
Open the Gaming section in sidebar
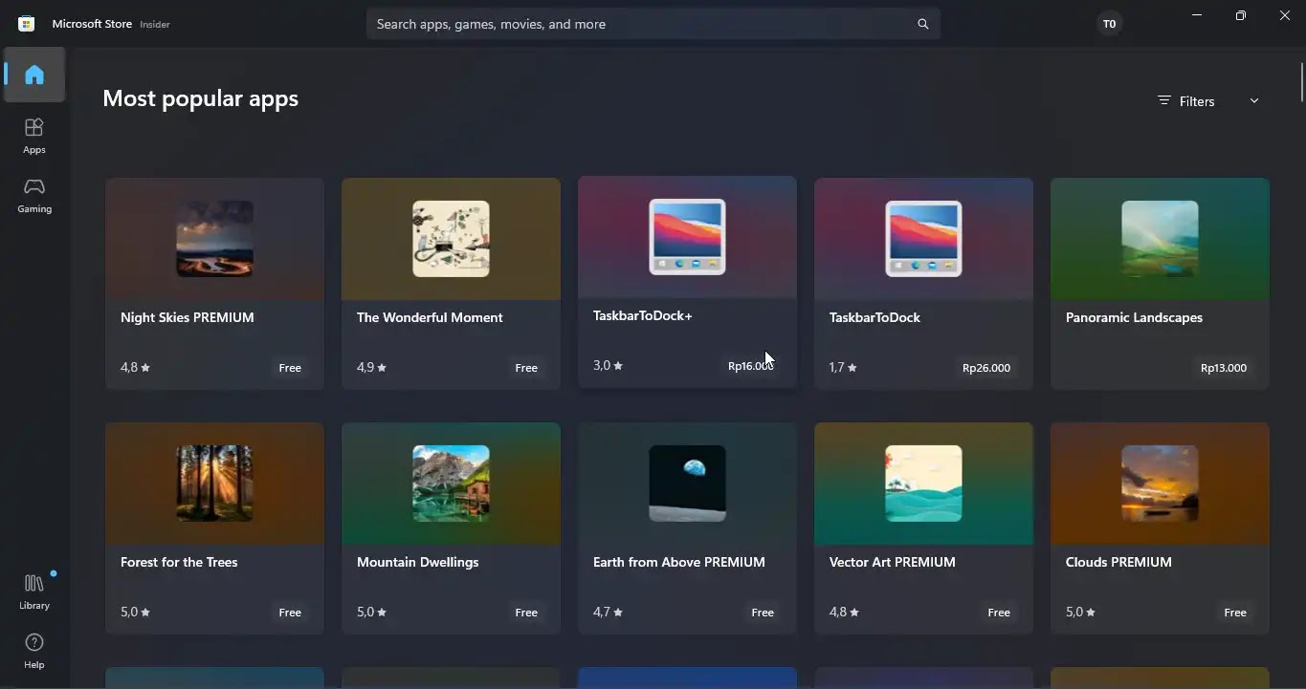[x=34, y=194]
